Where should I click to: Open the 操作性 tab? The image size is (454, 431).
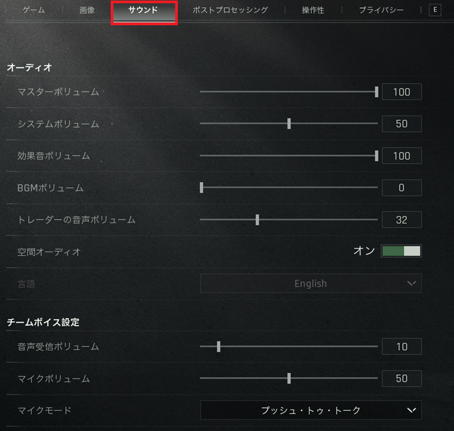pyautogui.click(x=313, y=10)
